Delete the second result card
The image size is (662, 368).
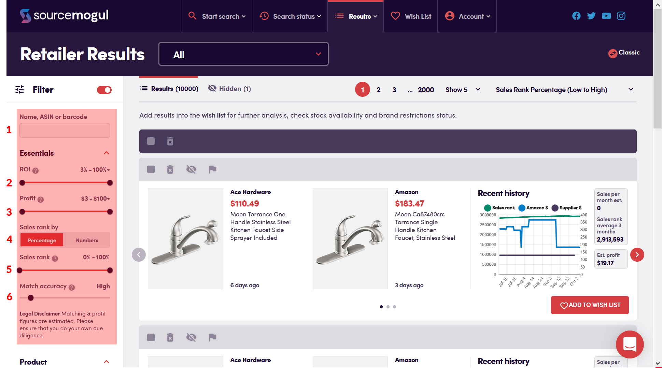170,337
